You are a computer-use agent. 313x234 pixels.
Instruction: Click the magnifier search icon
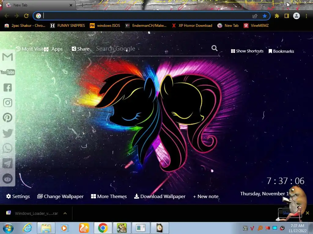pyautogui.click(x=214, y=48)
